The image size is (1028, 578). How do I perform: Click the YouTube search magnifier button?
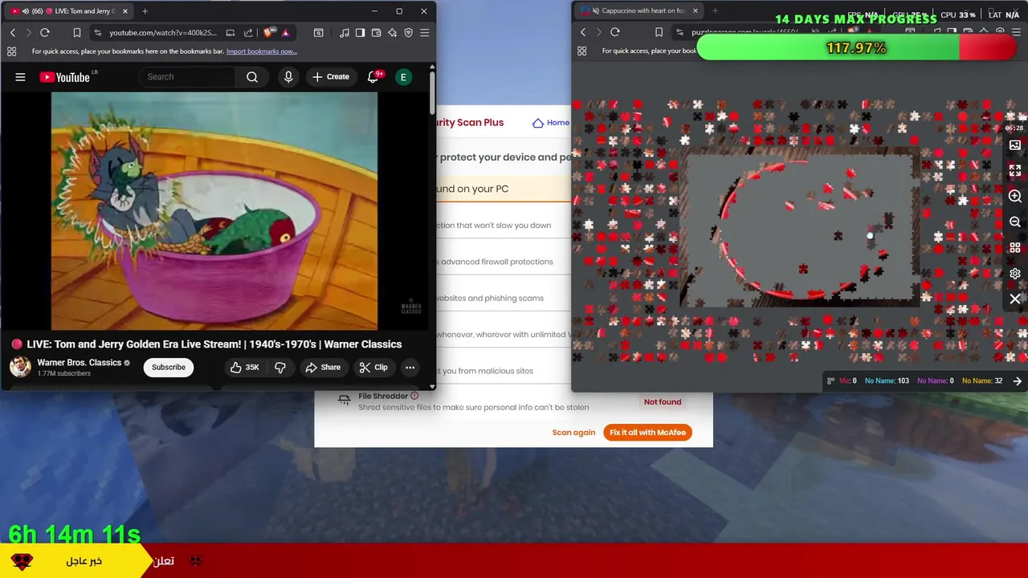click(252, 77)
